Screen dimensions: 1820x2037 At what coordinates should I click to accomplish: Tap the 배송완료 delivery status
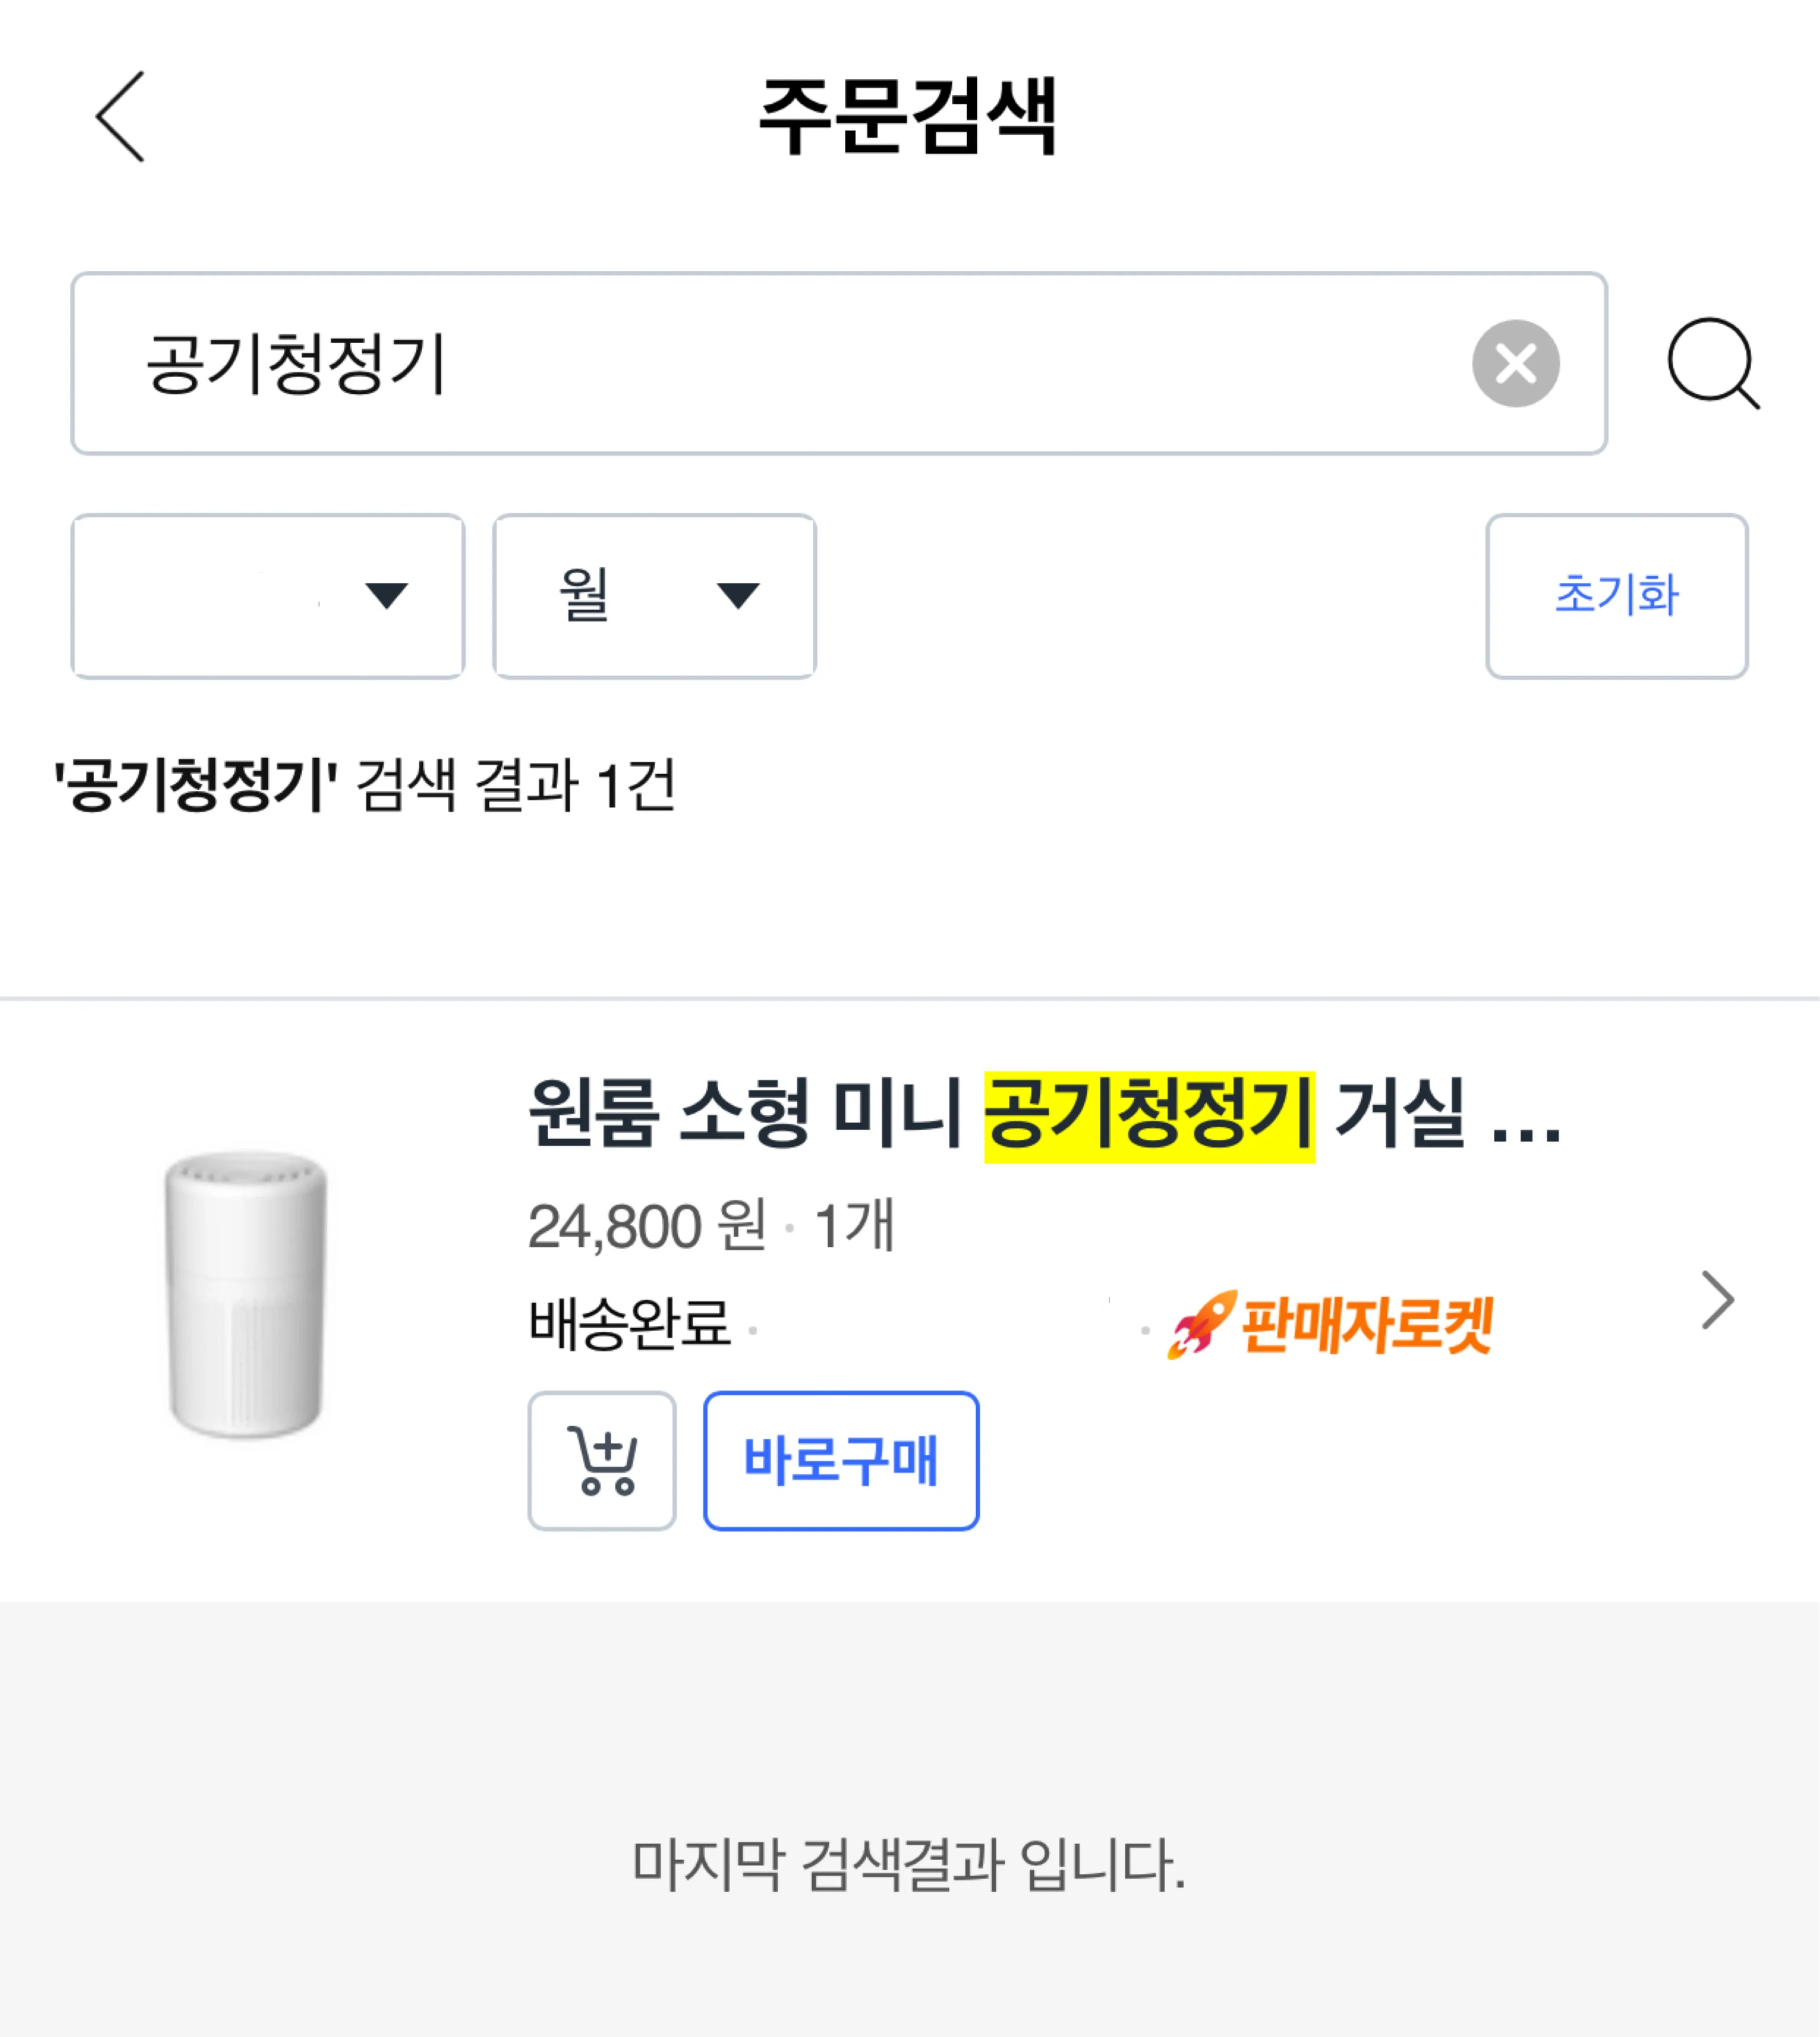coord(630,1325)
